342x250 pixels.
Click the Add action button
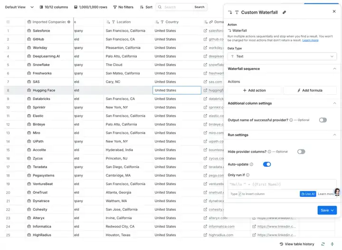[x=254, y=90]
